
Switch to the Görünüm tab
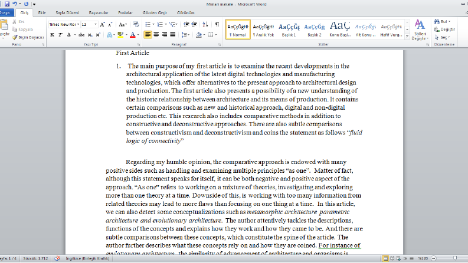(x=185, y=13)
